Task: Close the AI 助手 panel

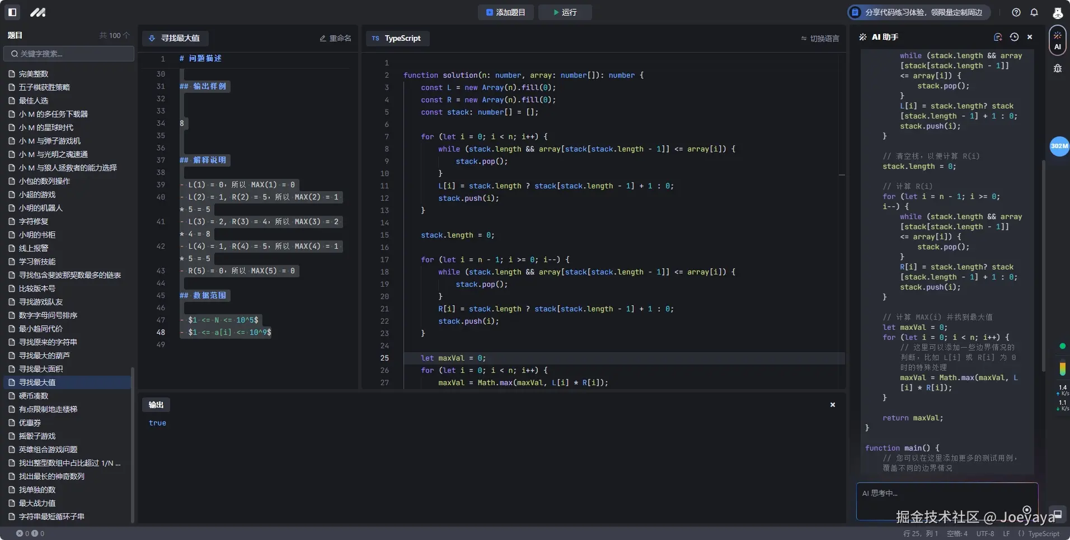Action: pos(1030,37)
